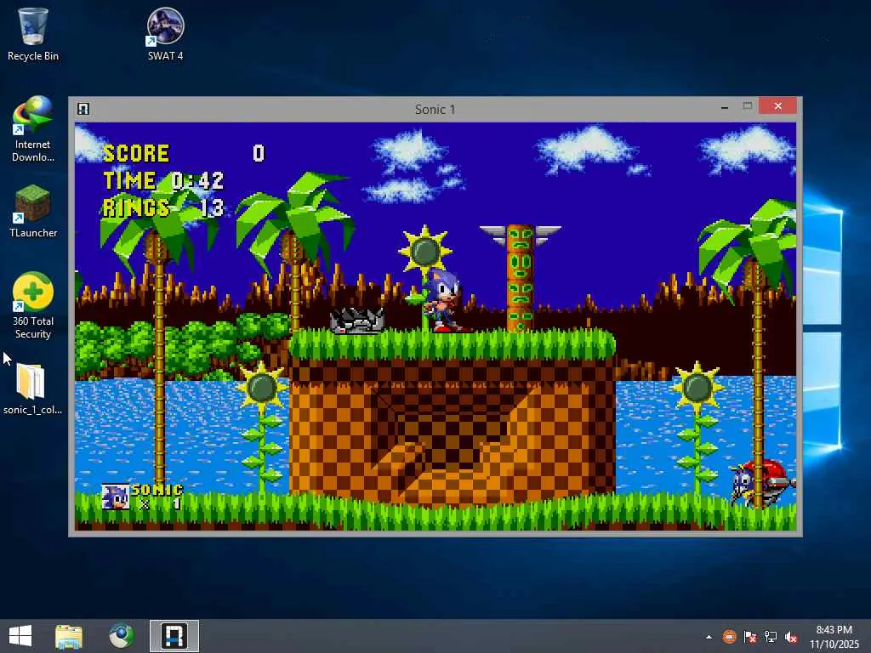This screenshot has height=653, width=871.
Task: Click the Sonic 1 title text
Action: click(435, 110)
